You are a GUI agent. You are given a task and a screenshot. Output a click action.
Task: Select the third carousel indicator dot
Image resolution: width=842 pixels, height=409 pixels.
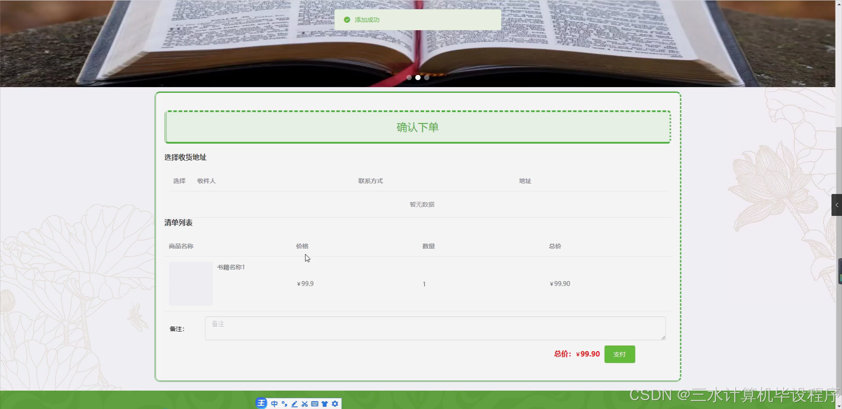[x=427, y=78]
